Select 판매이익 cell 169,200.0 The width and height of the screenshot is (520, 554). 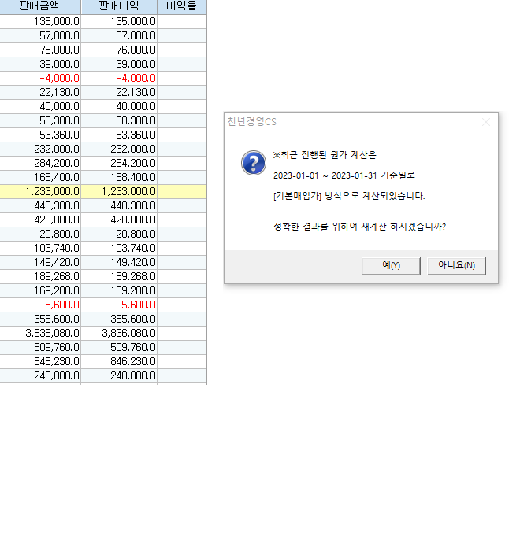pos(119,290)
